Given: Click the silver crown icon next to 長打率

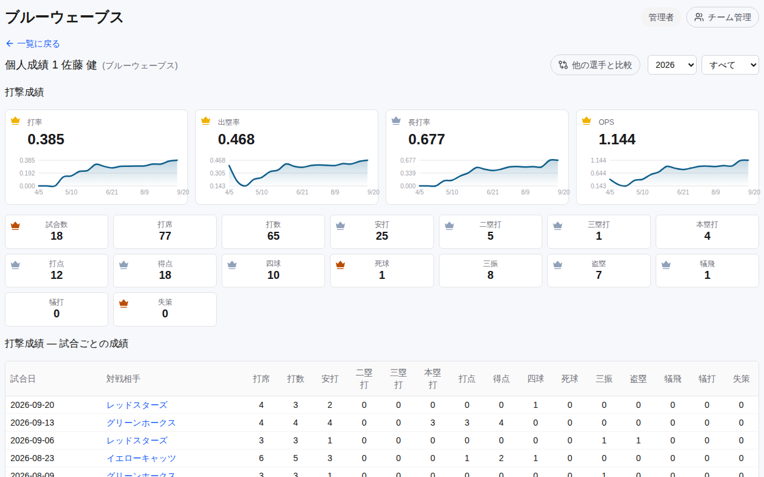Looking at the screenshot, I should click(396, 120).
